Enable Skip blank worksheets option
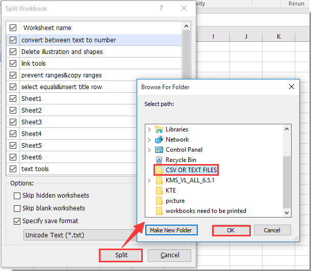The image size is (311, 271). pyautogui.click(x=17, y=208)
